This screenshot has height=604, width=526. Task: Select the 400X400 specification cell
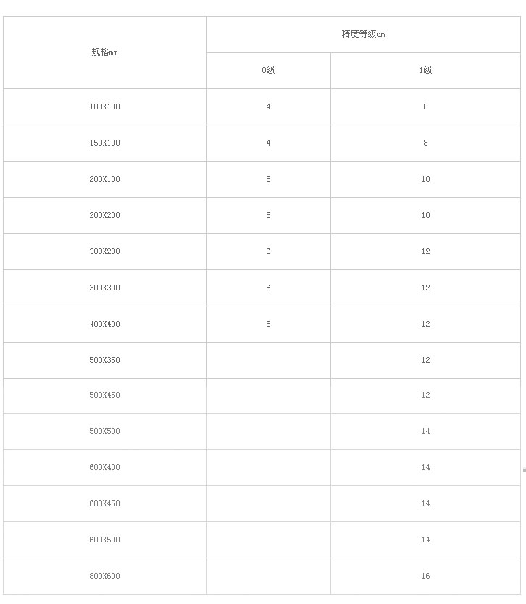[x=105, y=324]
